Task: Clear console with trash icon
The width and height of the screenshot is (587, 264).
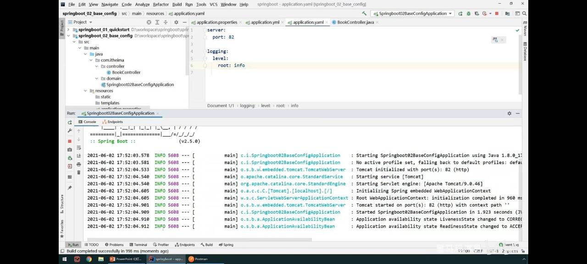Action: pos(78,172)
